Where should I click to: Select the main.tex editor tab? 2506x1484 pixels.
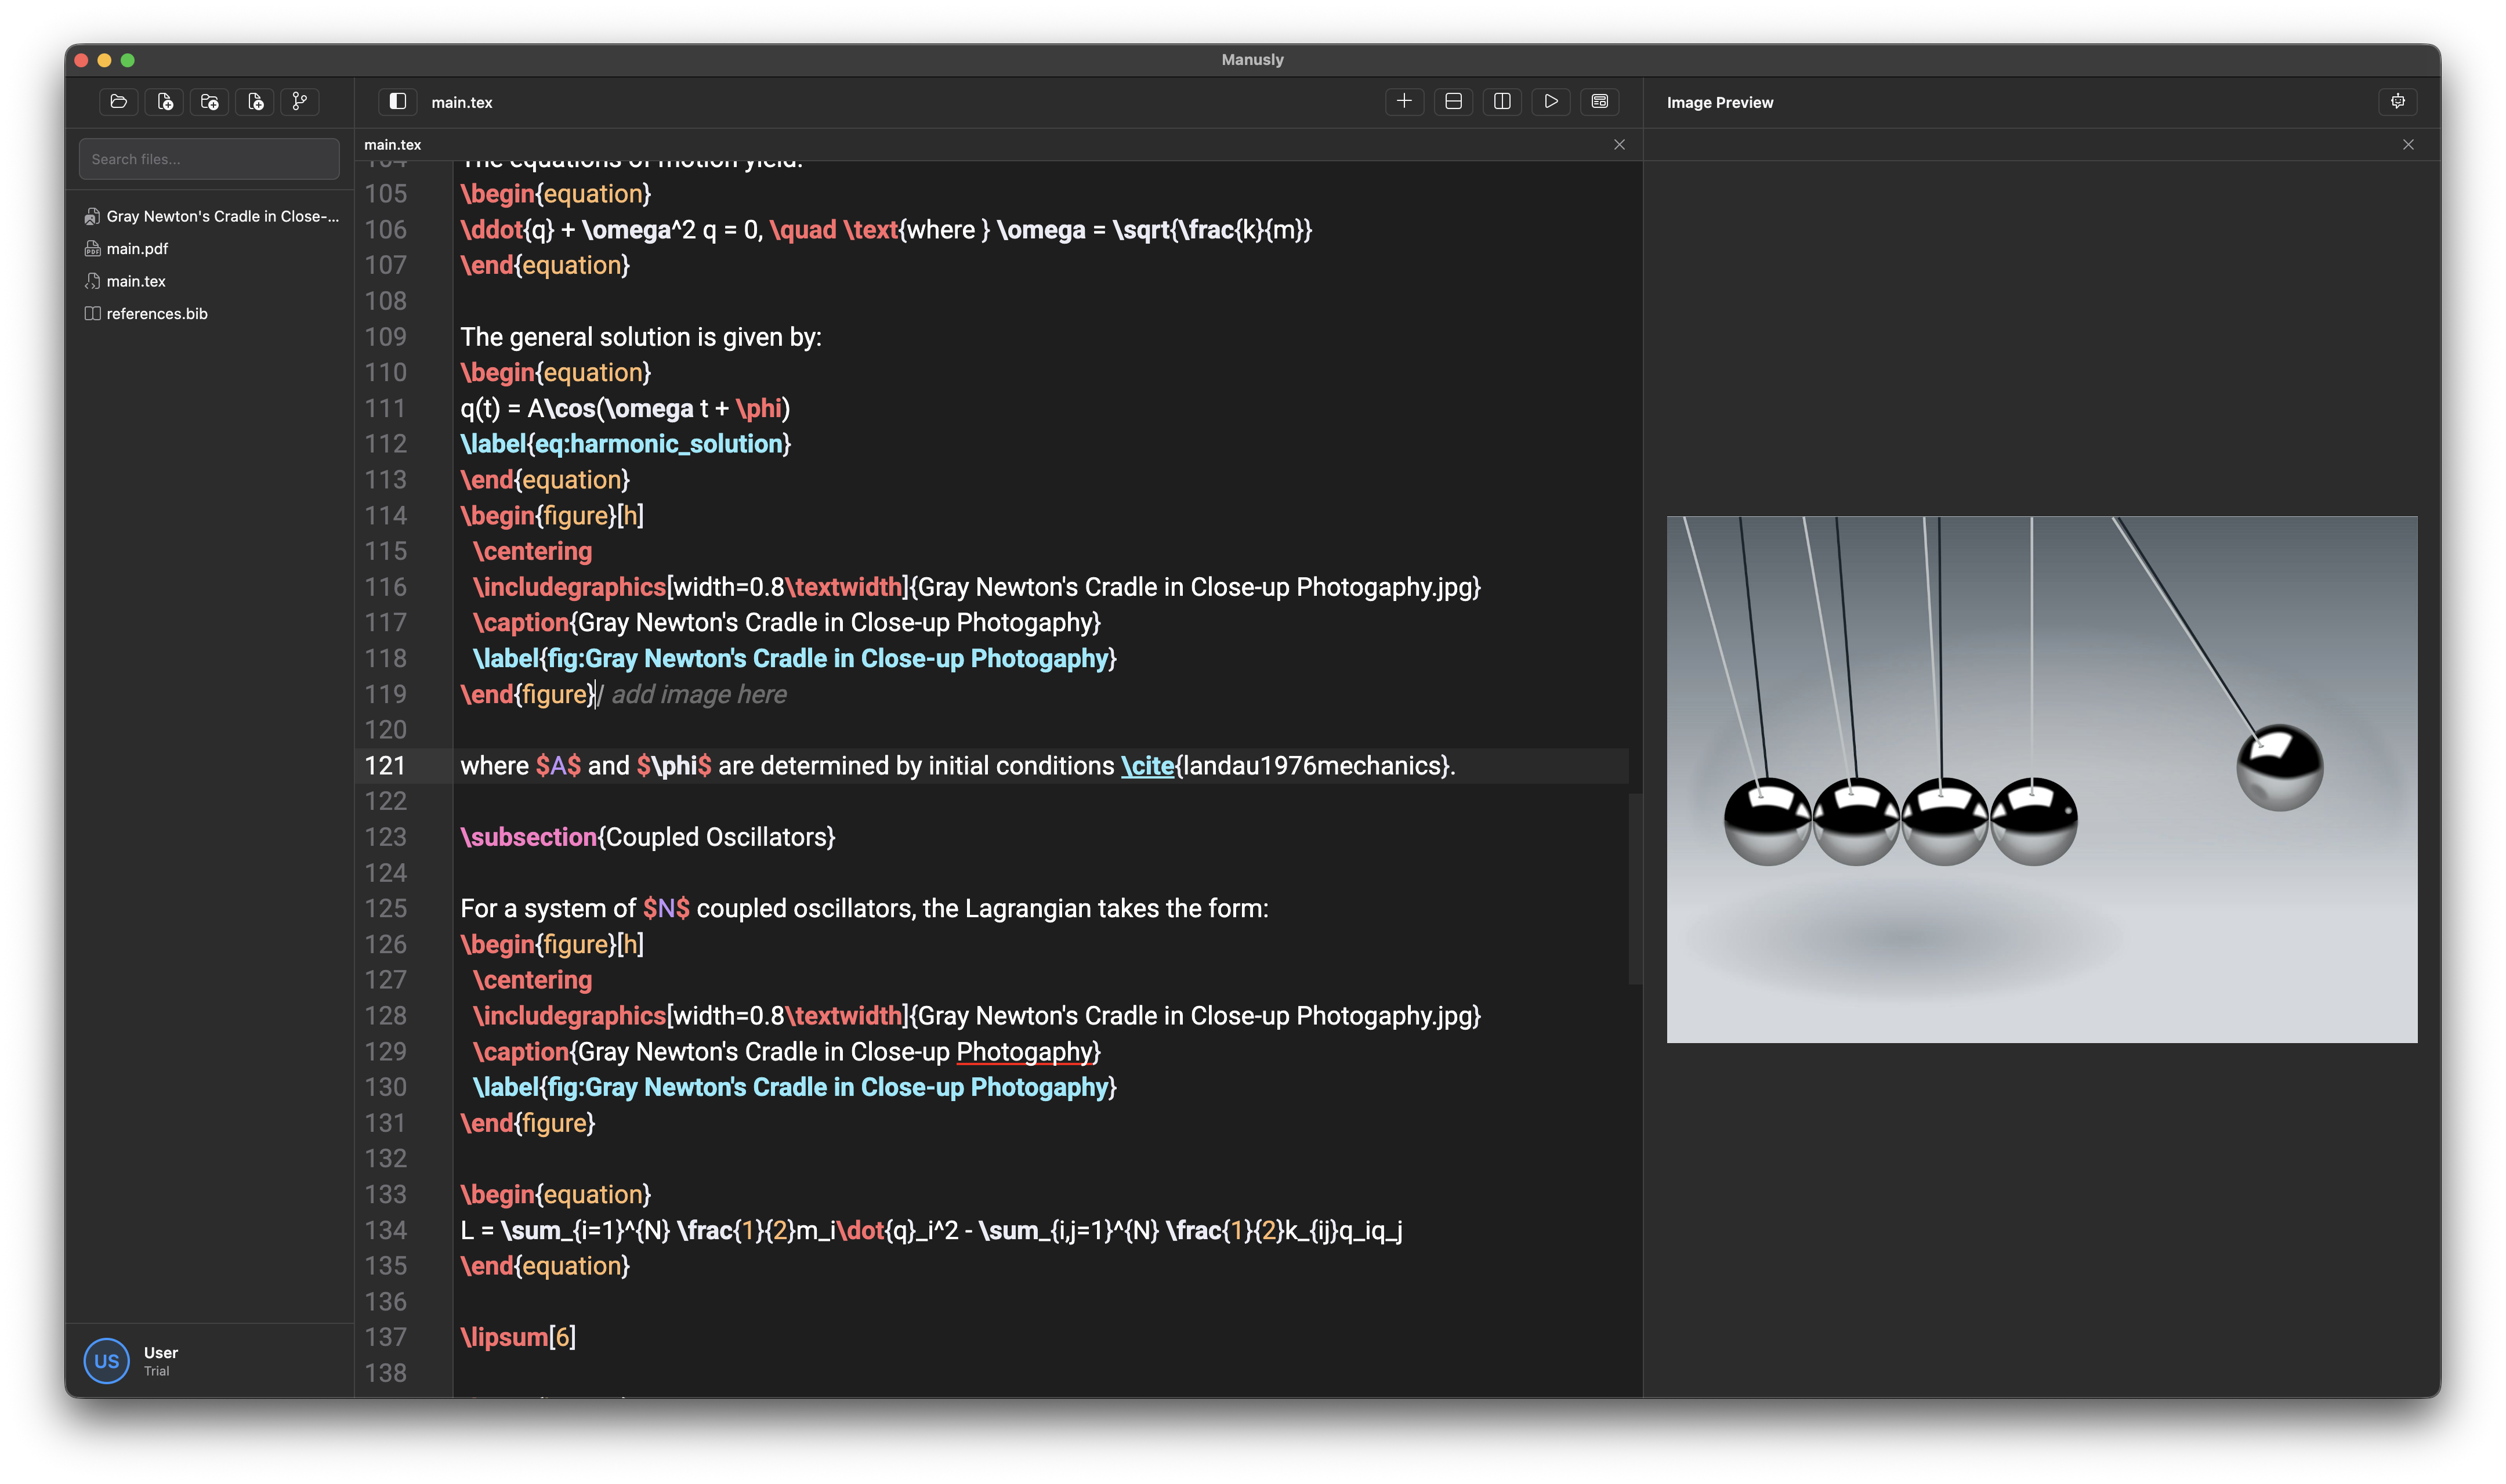click(x=393, y=145)
